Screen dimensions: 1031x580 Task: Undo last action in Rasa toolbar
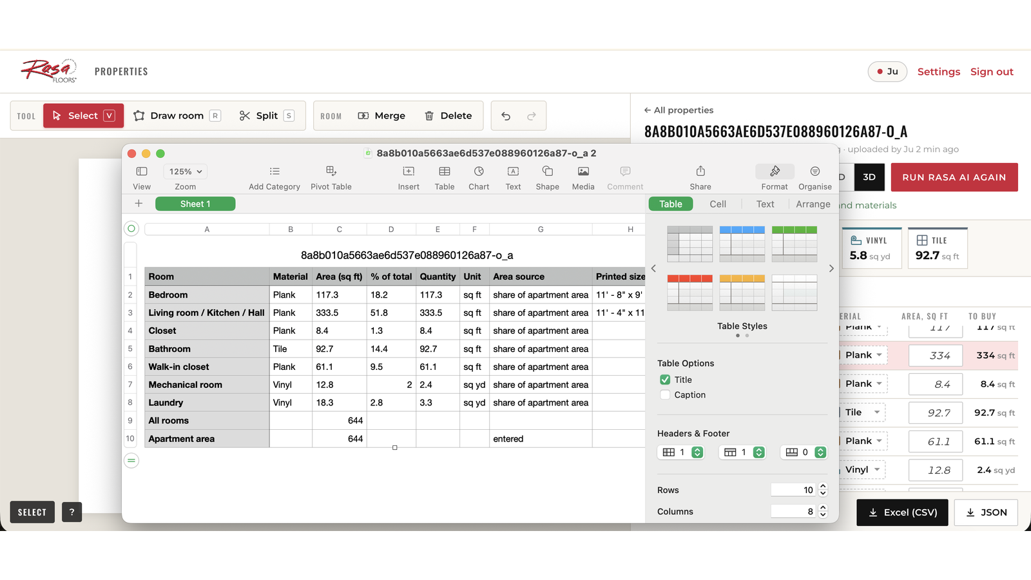click(x=506, y=116)
